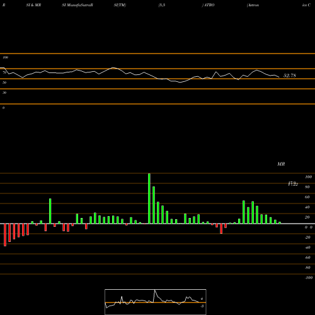The image size is (315, 315).
Task: Click the 'SI & MR' header text
Action: point(33,5)
